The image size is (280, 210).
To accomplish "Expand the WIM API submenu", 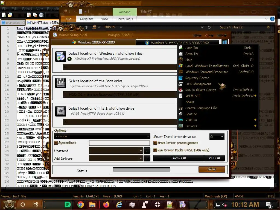I will 218,96.
